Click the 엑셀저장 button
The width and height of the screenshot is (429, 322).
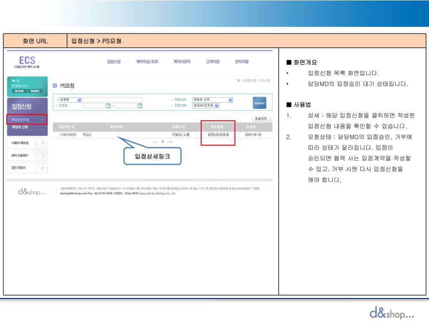pos(261,119)
